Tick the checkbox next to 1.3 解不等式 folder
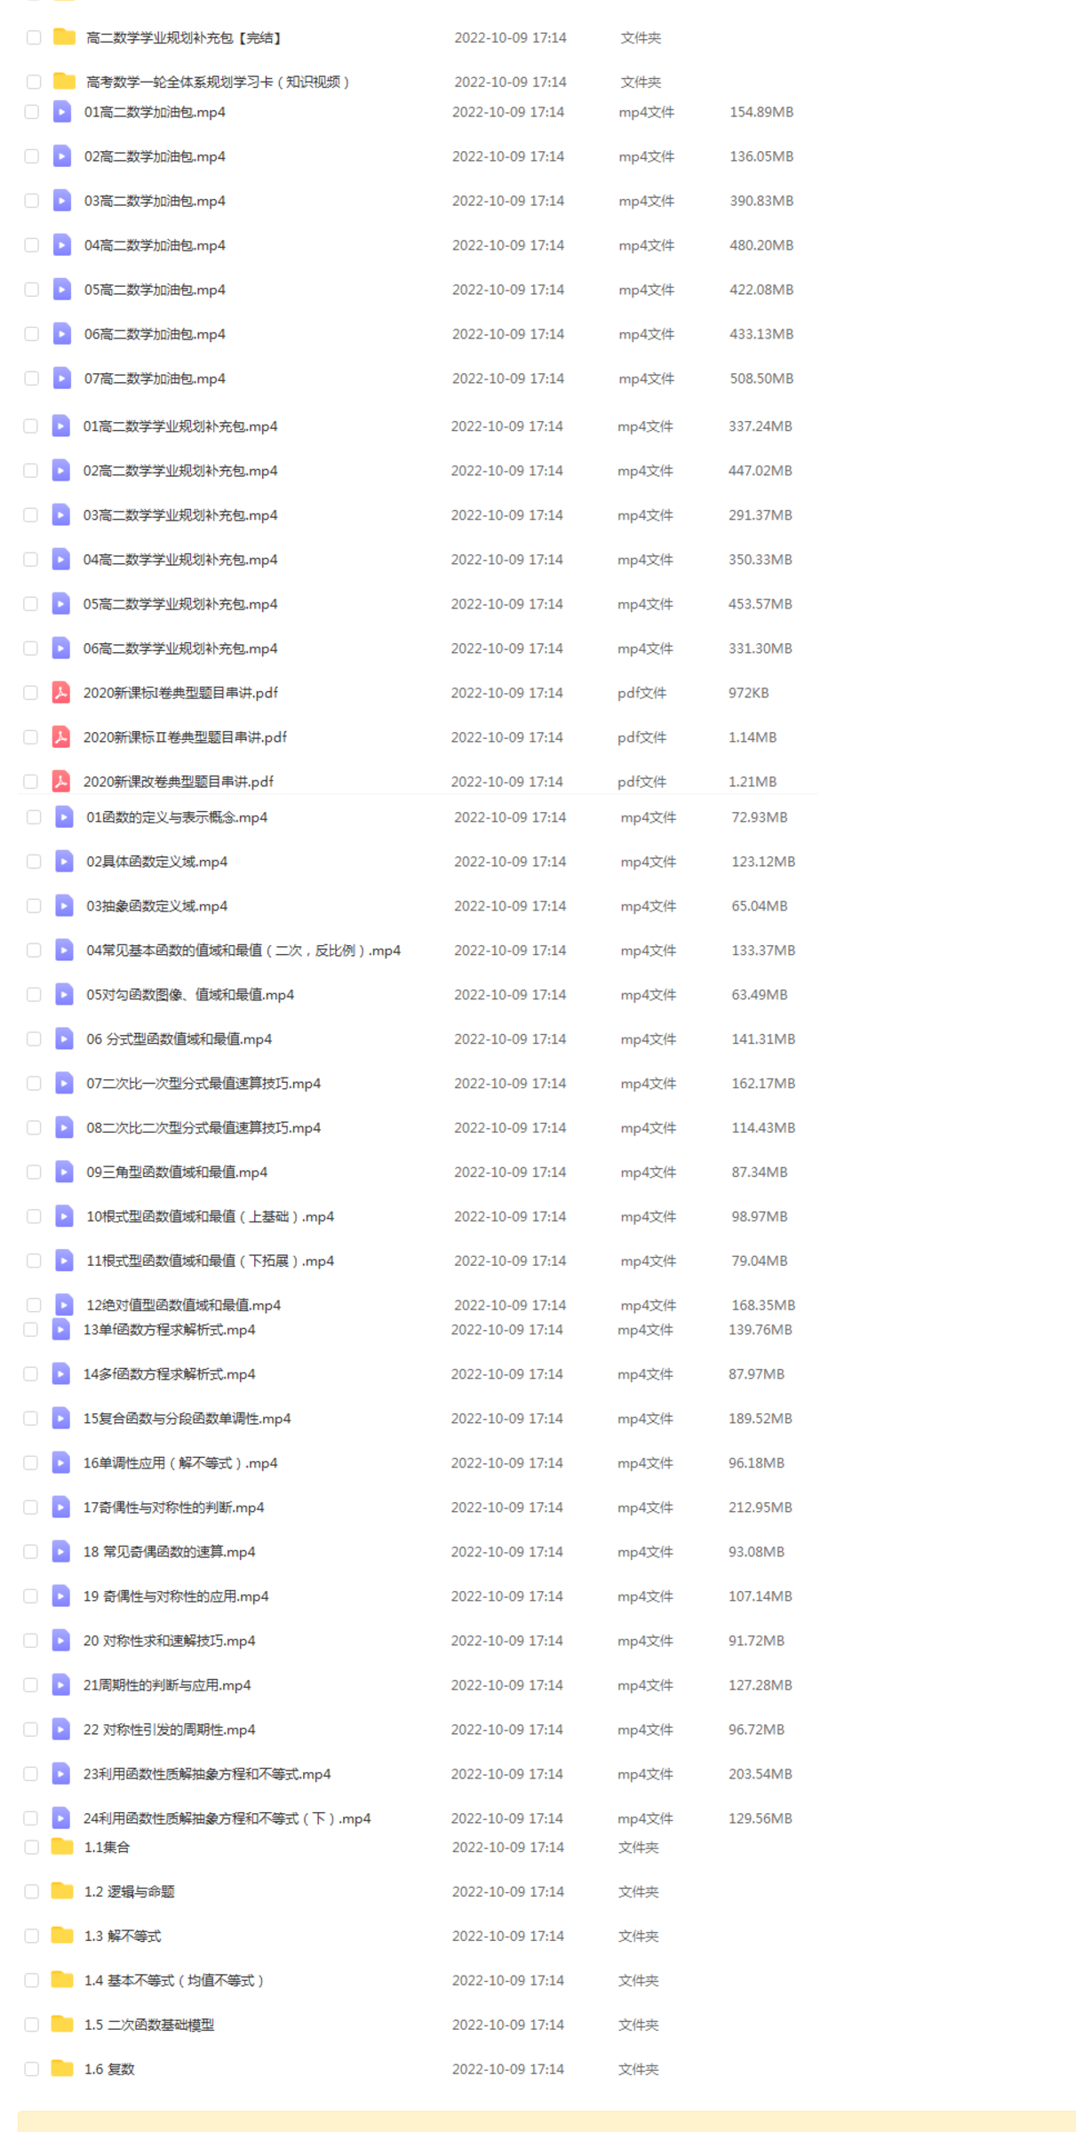The image size is (1076, 2132). click(x=32, y=1936)
